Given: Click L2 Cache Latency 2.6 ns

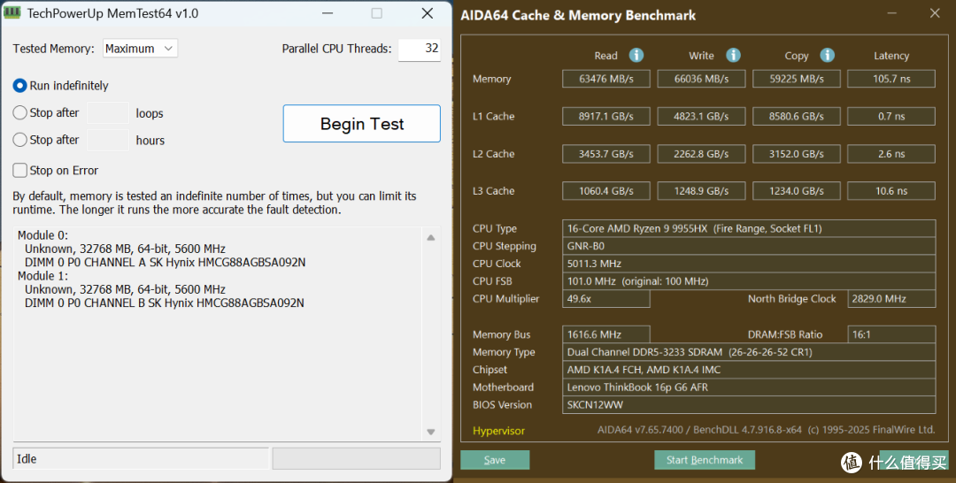Looking at the screenshot, I should 891,154.
